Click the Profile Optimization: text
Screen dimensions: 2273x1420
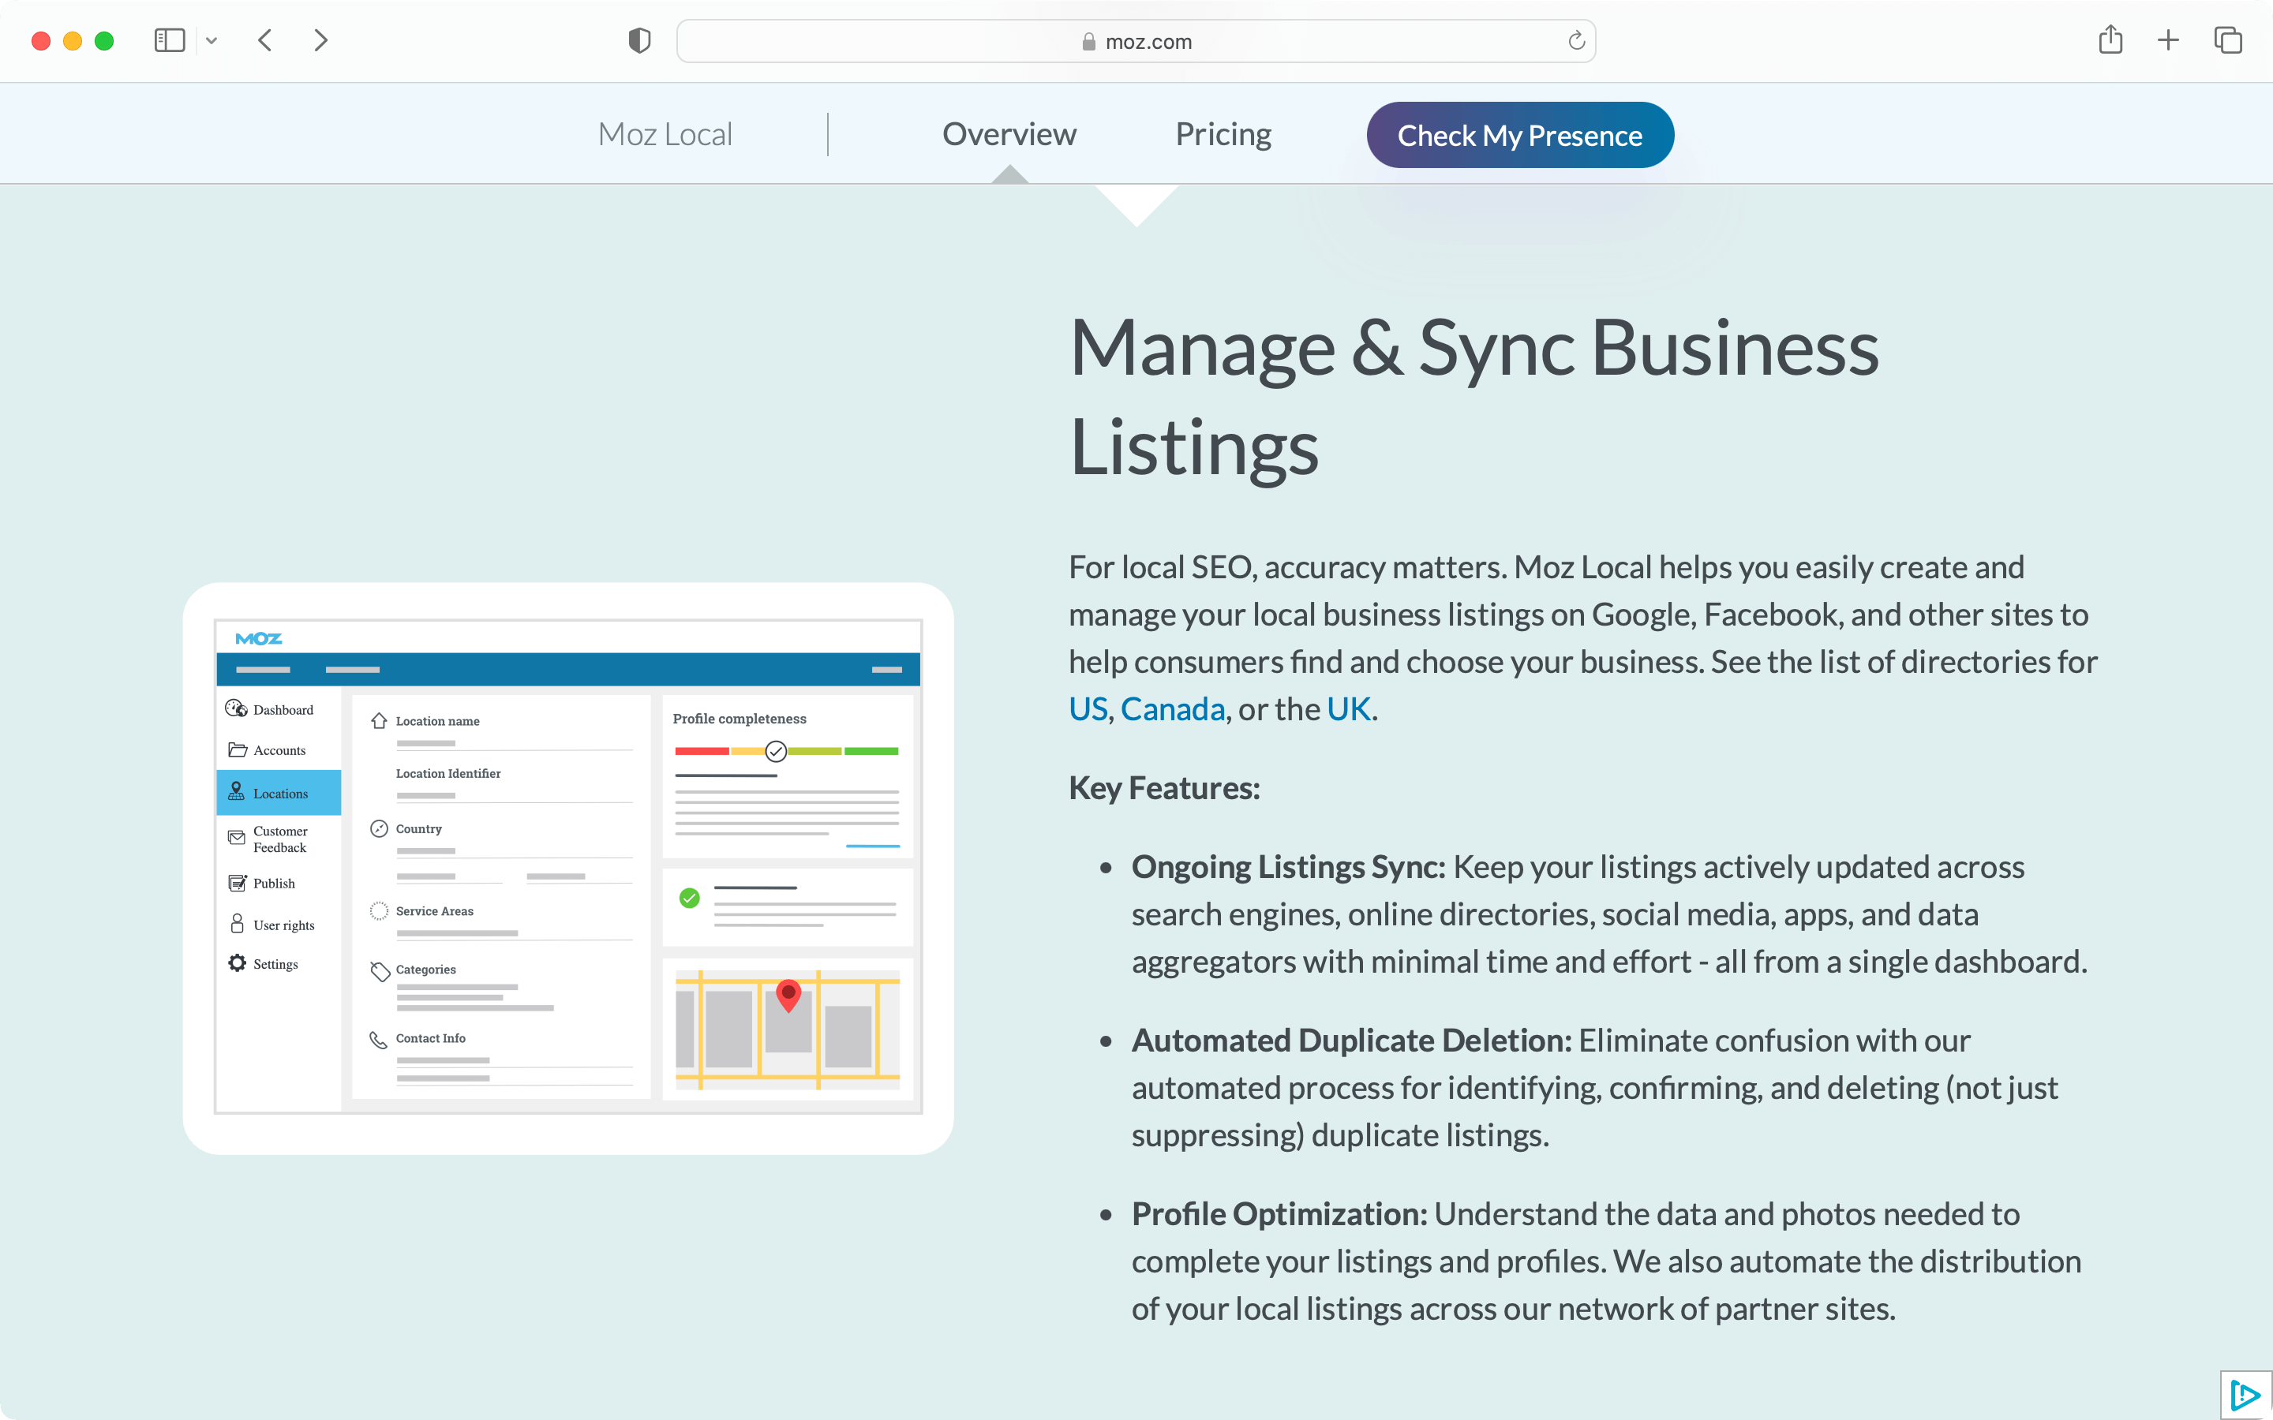(1279, 1214)
